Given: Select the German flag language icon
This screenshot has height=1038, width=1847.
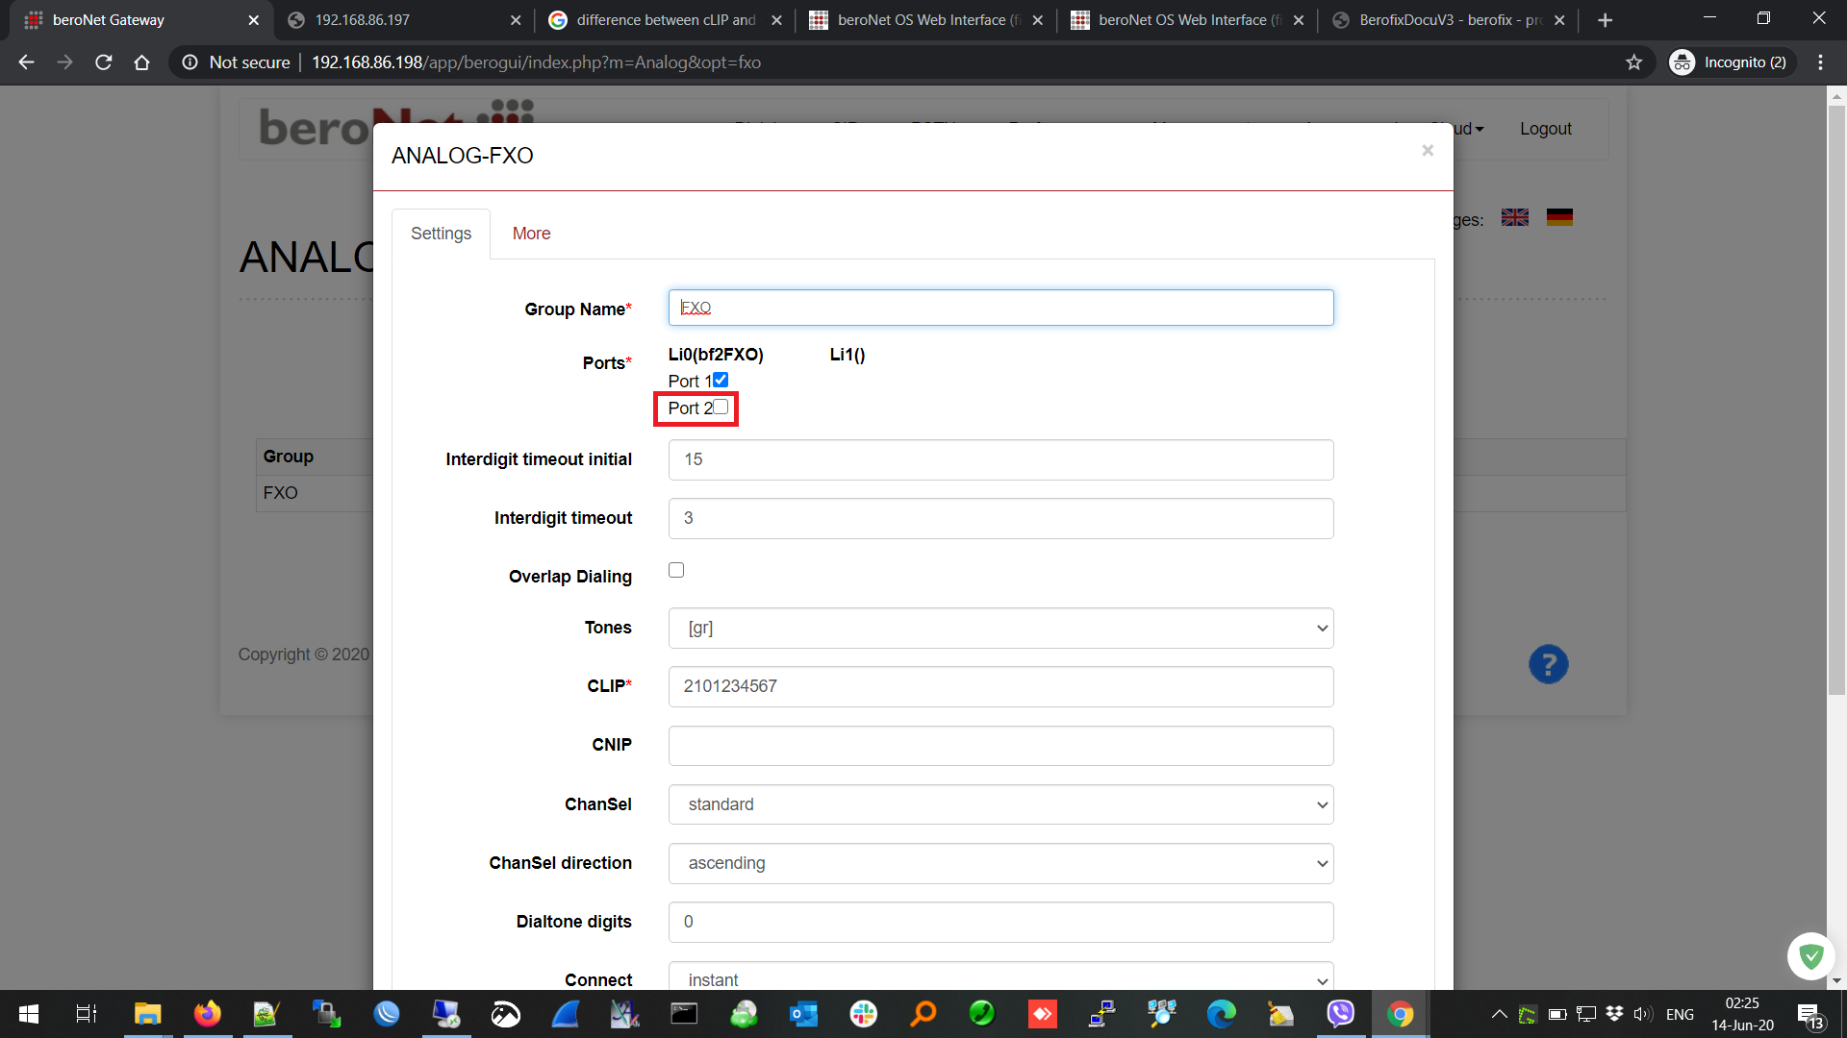Looking at the screenshot, I should coord(1559,218).
